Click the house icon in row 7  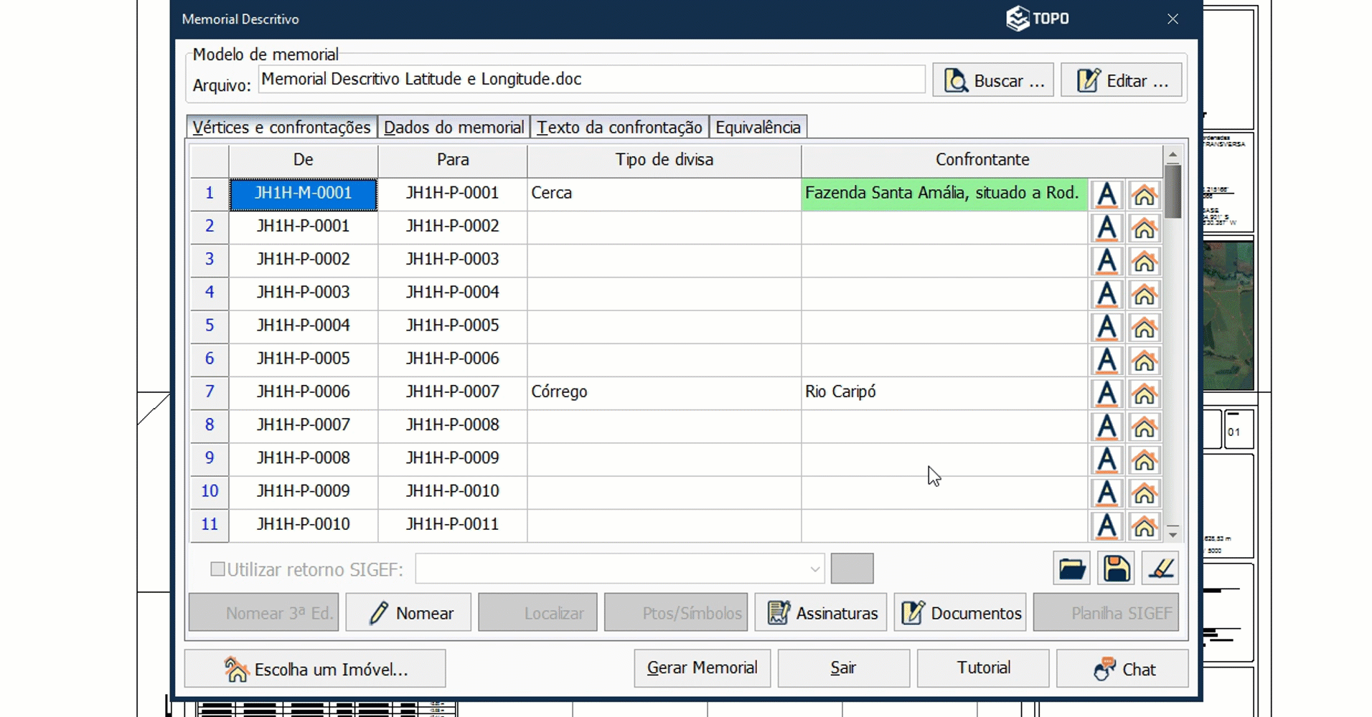point(1144,393)
